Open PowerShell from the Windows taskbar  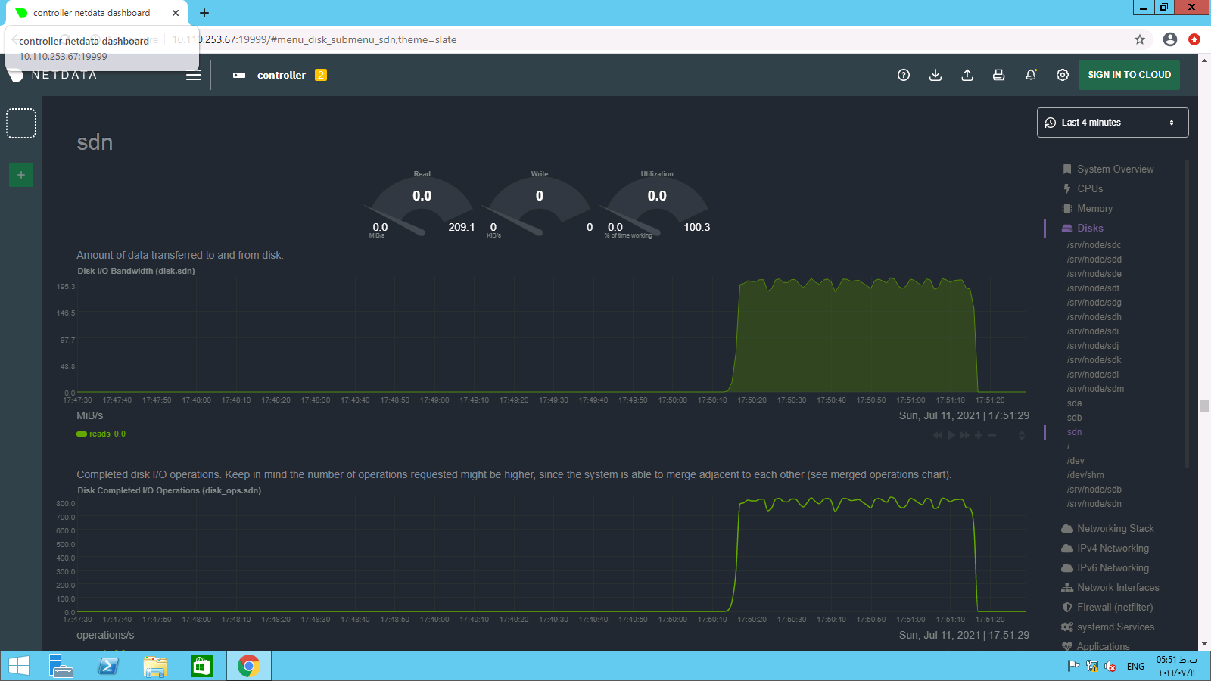tap(109, 666)
